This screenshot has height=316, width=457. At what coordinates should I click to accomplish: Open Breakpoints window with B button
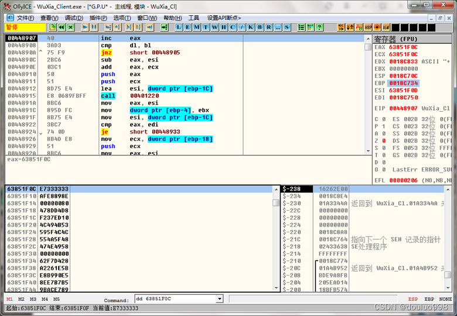(x=260, y=28)
